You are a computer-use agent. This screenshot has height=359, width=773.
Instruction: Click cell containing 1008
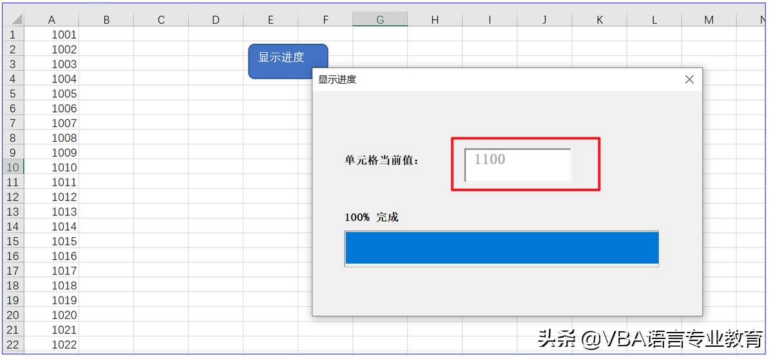(x=52, y=138)
